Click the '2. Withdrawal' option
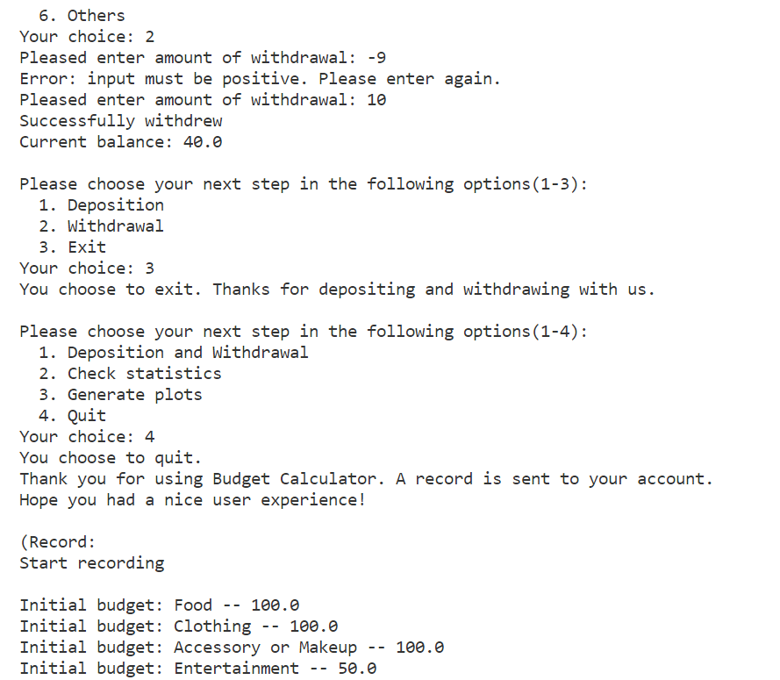Viewport: 780px width, 680px height. tap(102, 226)
